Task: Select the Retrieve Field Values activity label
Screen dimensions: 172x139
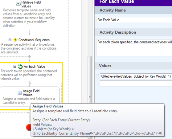Action: pos(31,4)
